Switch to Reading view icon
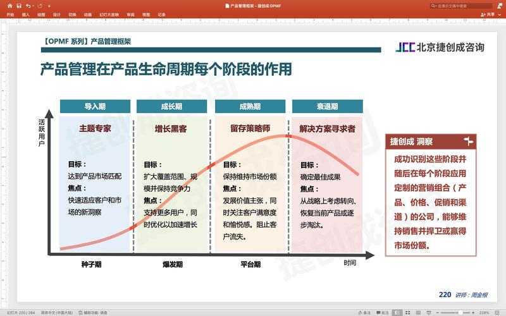 point(418,312)
